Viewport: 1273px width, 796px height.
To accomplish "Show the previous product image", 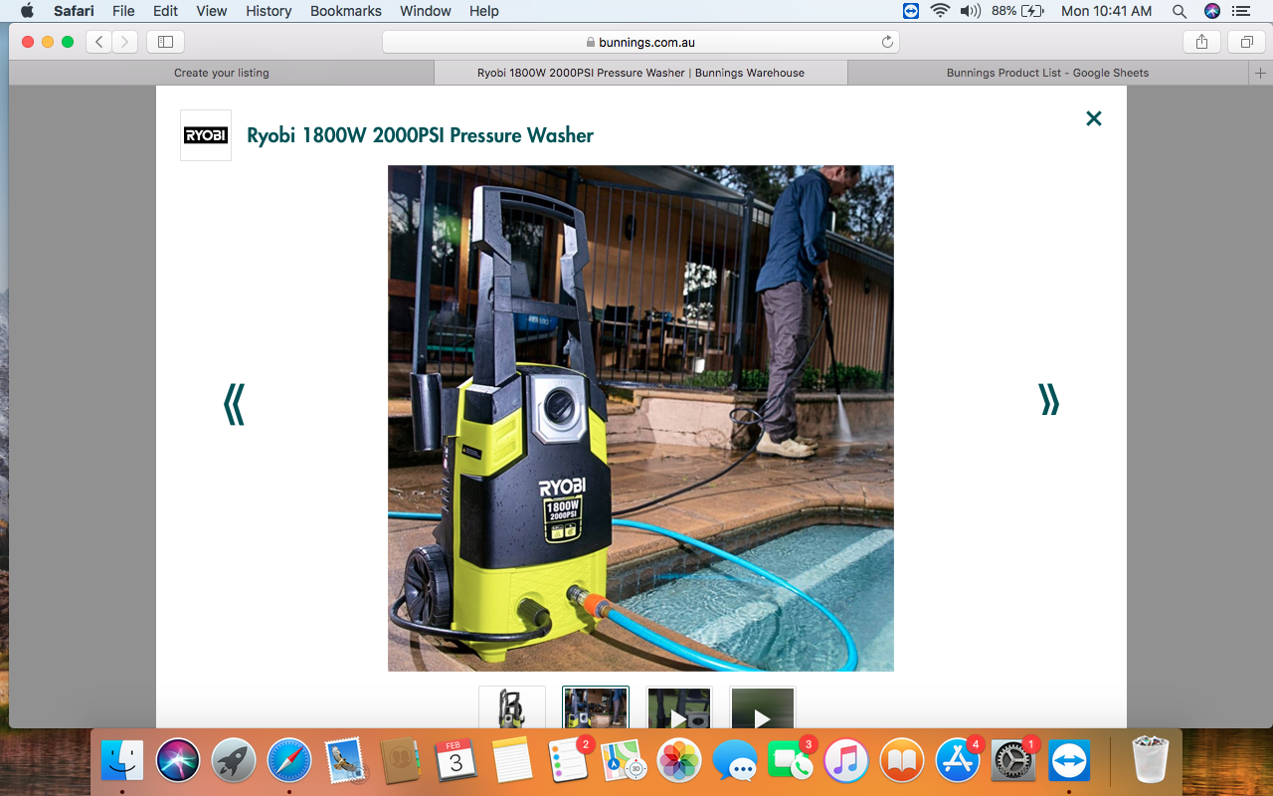I will coord(234,404).
